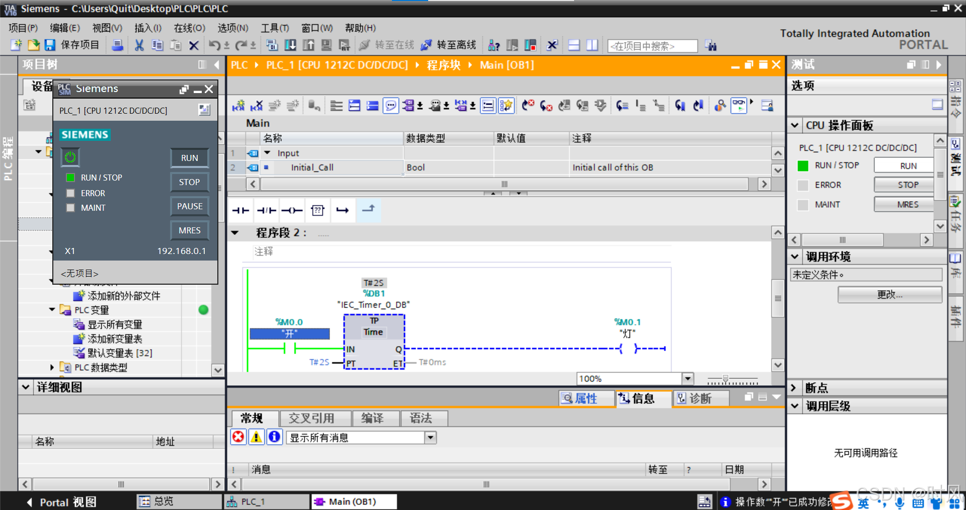
Task: Click the RUN / STOP indicator box in the PLCSIM window
Action: (x=70, y=178)
